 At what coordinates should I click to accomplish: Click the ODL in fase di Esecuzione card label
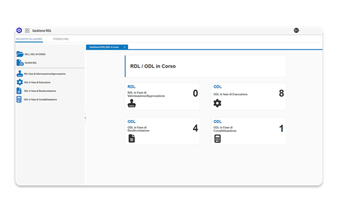231,94
